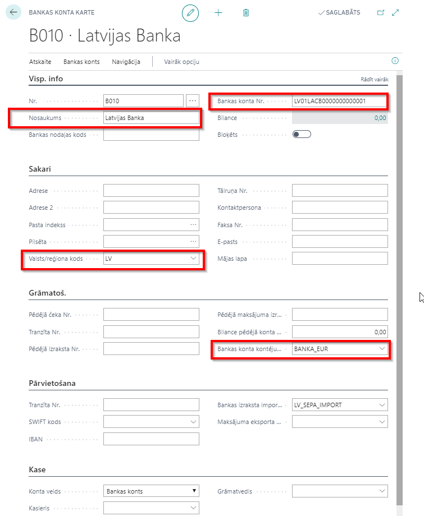Click the trash delete icon
Screen dimensions: 424x516
[x=246, y=13]
